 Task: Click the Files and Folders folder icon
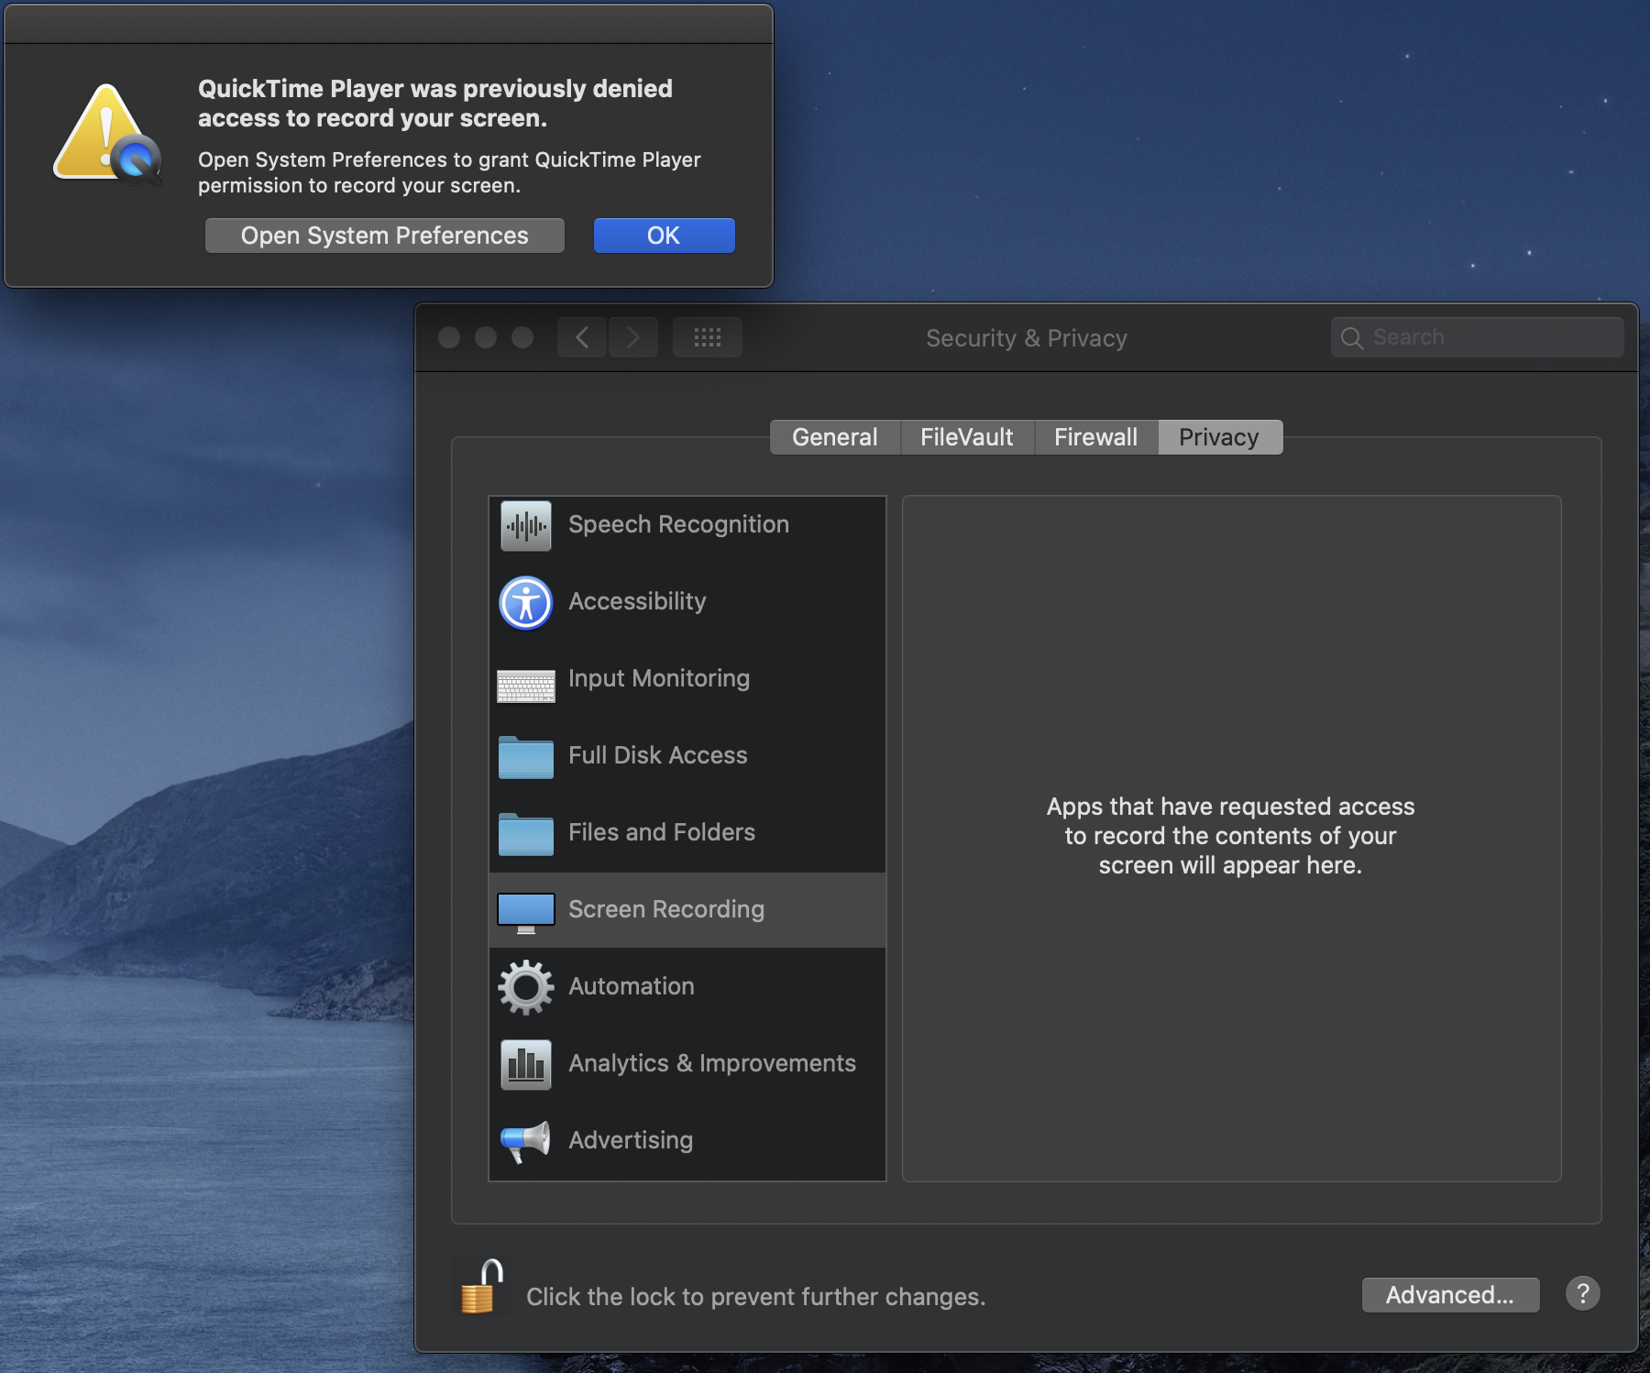click(526, 834)
